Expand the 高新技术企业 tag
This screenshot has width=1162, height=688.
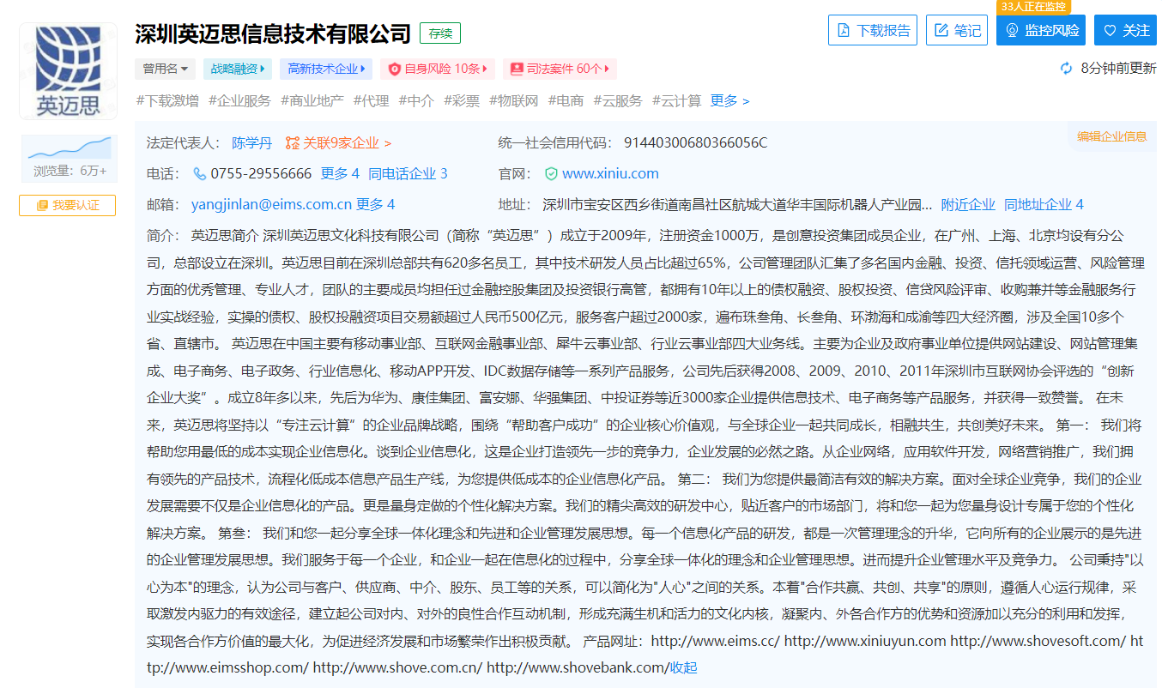point(325,69)
